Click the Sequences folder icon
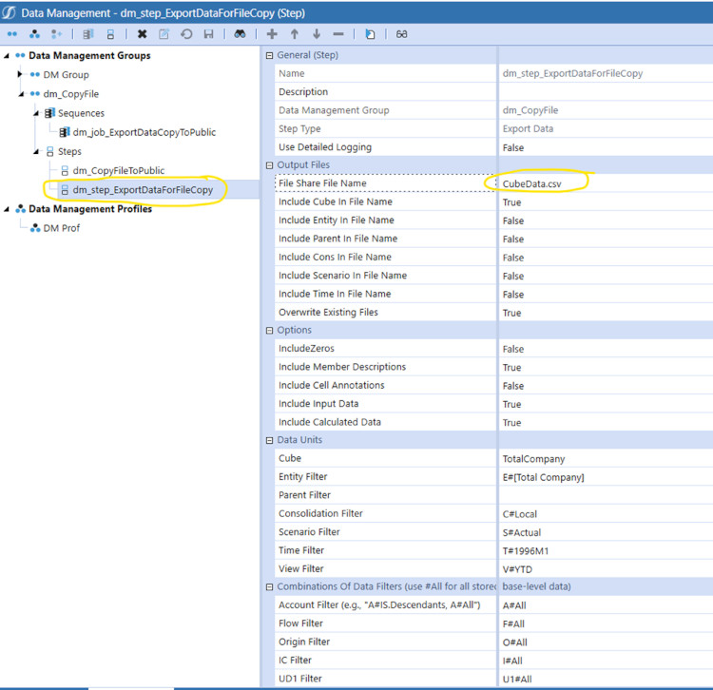The width and height of the screenshot is (713, 690). point(50,113)
